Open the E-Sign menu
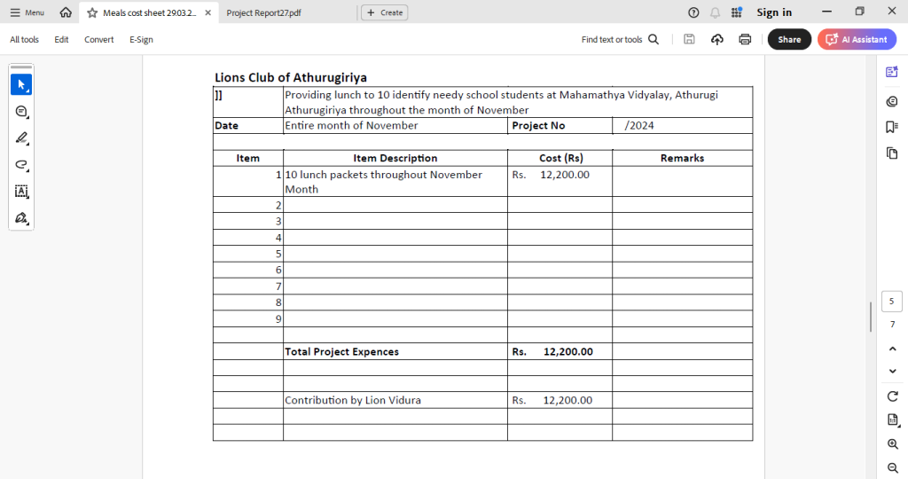 pyautogui.click(x=141, y=39)
